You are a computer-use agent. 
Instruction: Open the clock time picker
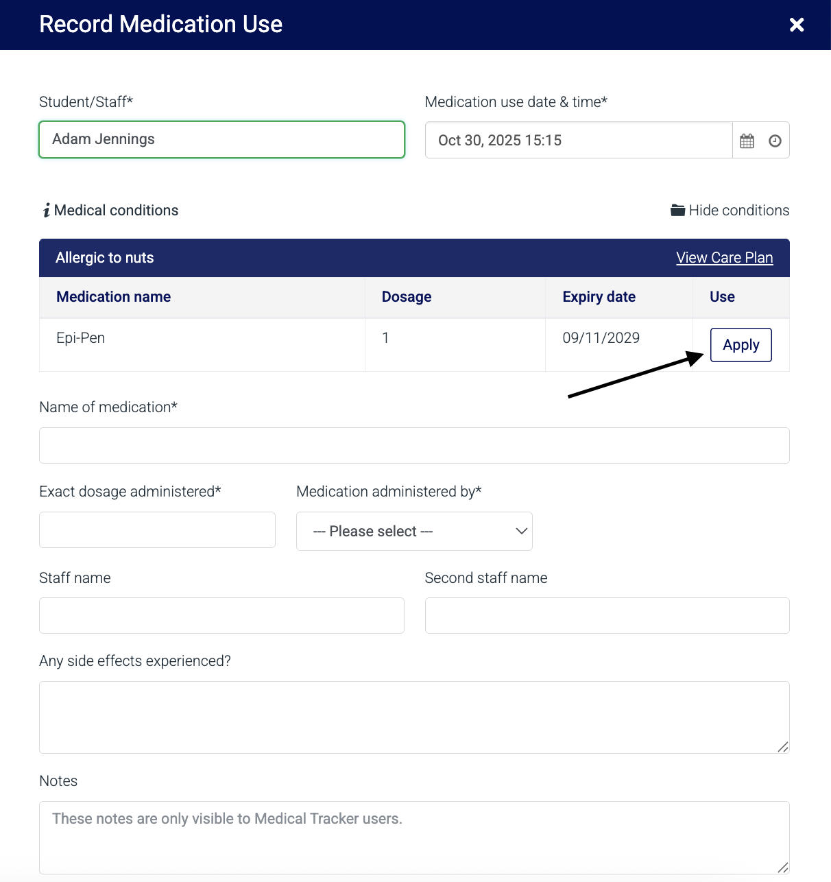point(775,141)
